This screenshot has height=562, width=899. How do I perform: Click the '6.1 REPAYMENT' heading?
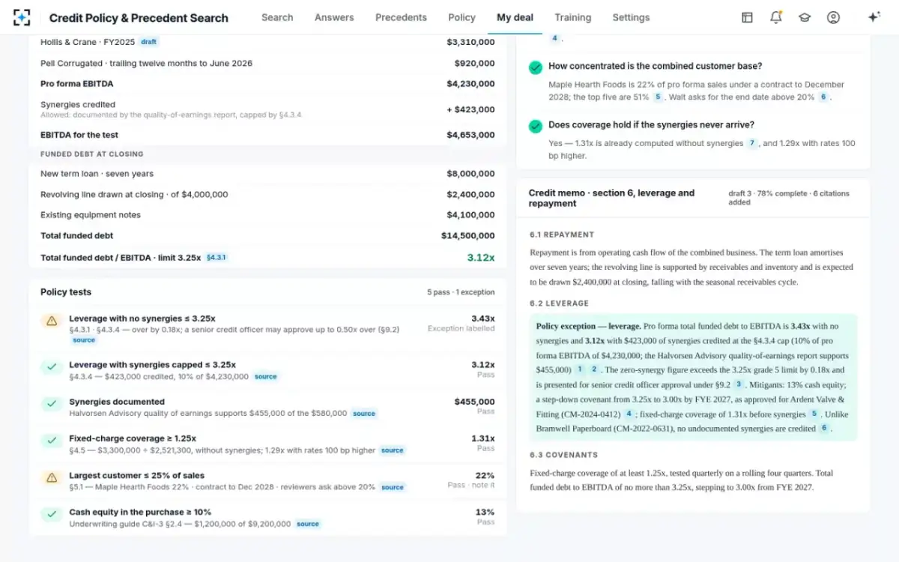[562, 235]
